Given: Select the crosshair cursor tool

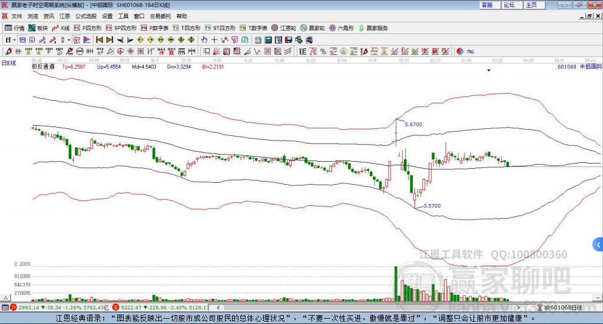Looking at the screenshot, I should click(214, 40).
